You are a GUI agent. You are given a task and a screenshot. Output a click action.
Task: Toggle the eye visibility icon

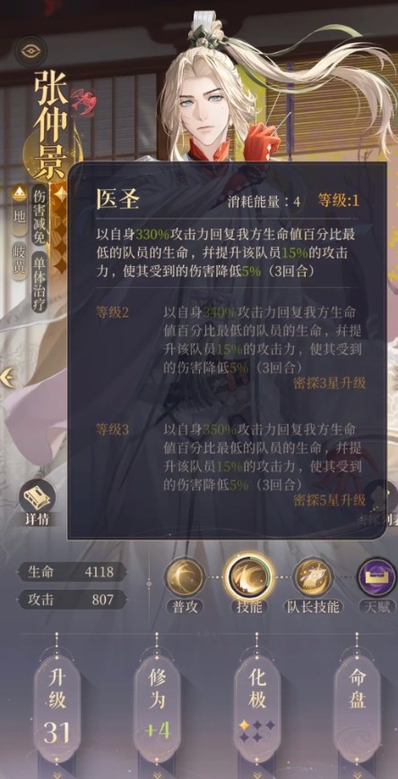[30, 50]
